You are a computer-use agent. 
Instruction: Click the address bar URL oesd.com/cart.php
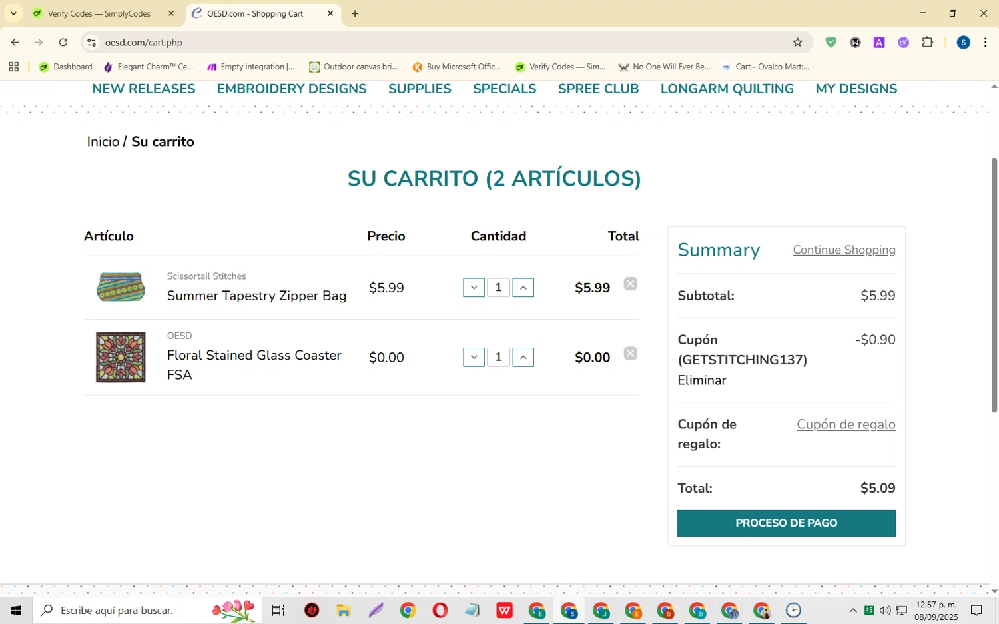coord(144,42)
